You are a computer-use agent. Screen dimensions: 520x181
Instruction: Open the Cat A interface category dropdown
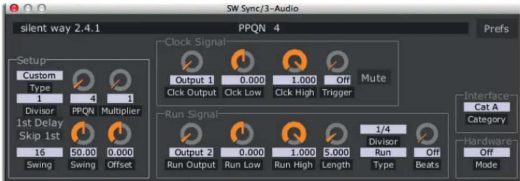point(487,106)
